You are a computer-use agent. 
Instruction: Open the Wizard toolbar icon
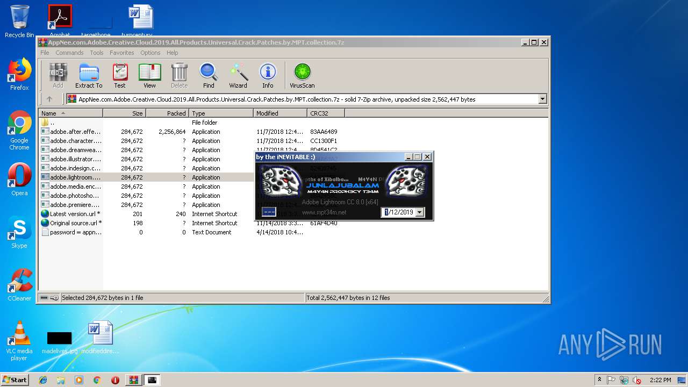[x=238, y=75]
